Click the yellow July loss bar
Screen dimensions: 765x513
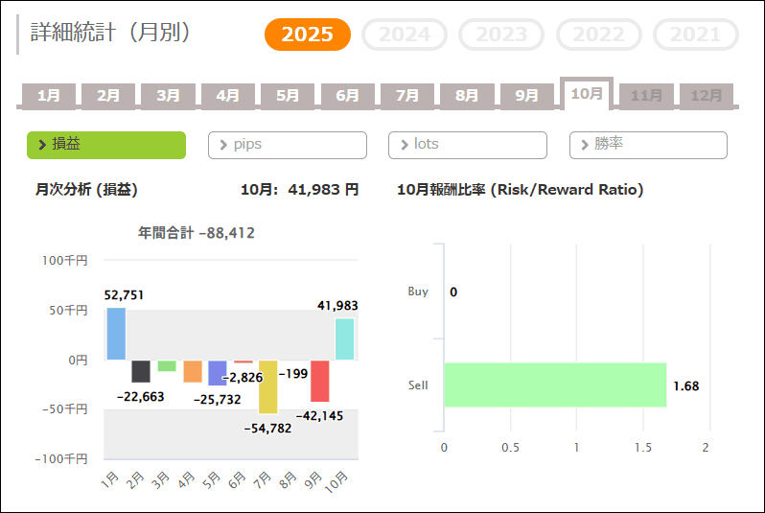pos(268,386)
